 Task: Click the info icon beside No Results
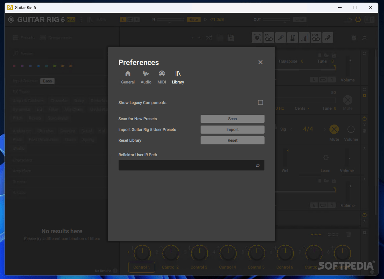click(x=115, y=271)
